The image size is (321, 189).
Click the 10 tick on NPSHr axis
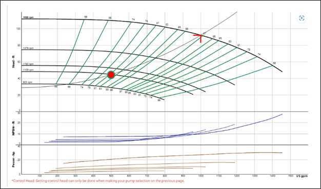[19, 134]
